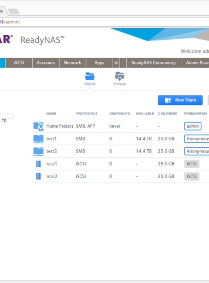Select the iscsi1 name

(x=52, y=164)
